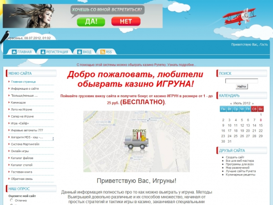This screenshot has height=205, width=273.
Task: Open Создать сайт friend link
Action: click(235, 157)
